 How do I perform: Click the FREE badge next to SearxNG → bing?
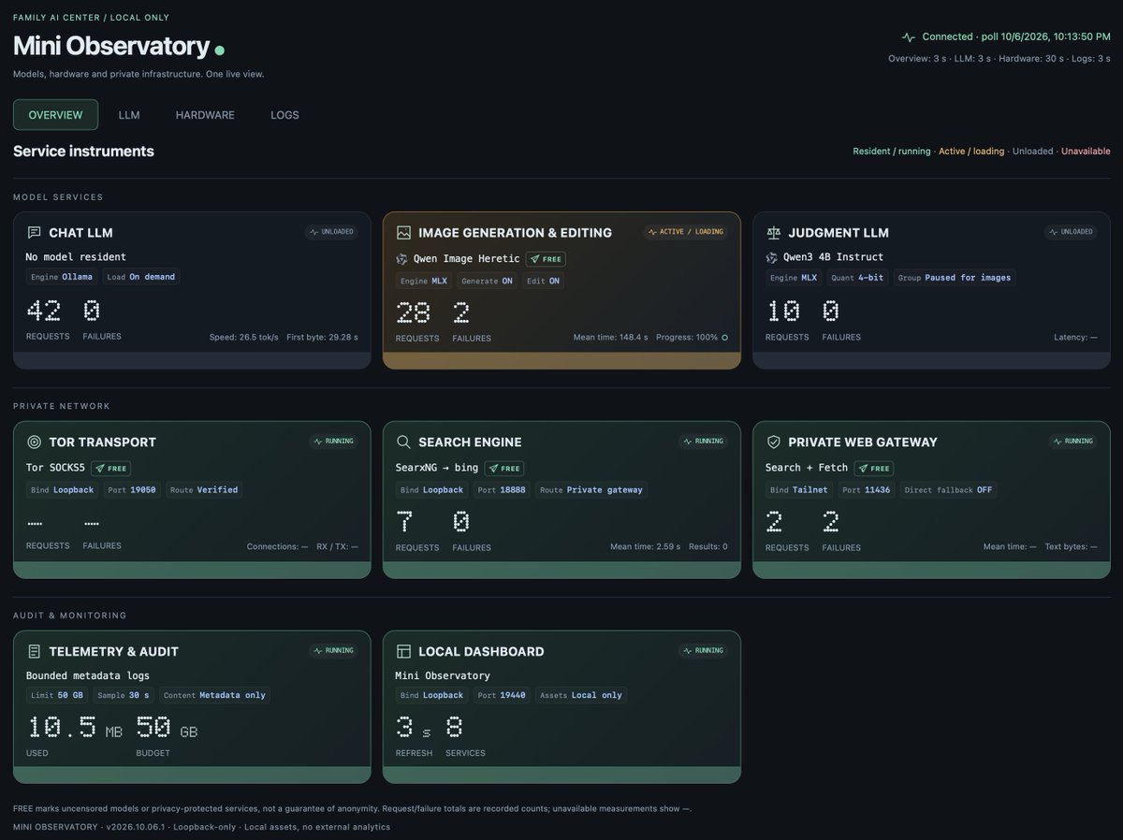point(503,469)
